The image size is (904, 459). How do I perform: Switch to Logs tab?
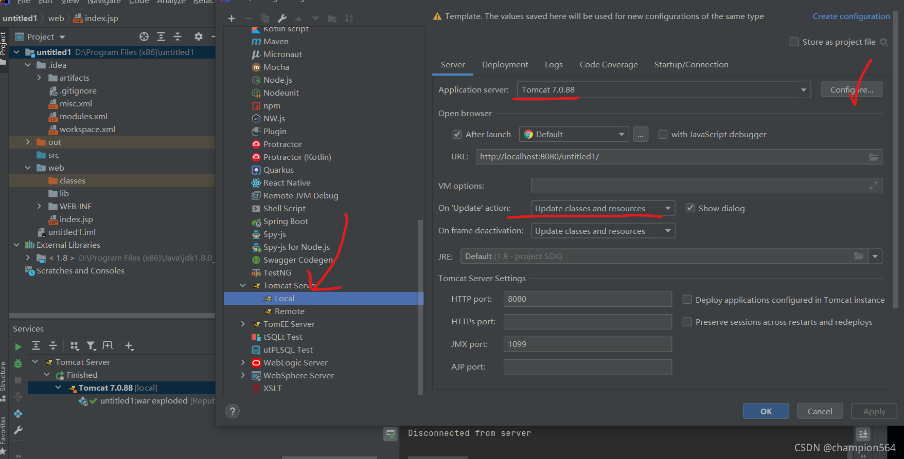click(x=554, y=64)
